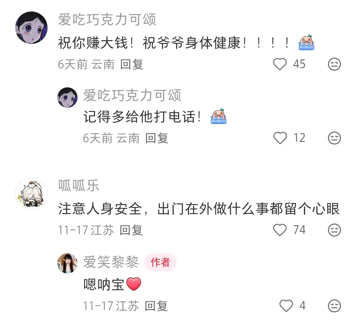Dislike the top comment from 爱吃巧克力可颂
The height and width of the screenshot is (321, 363).
[x=334, y=64]
